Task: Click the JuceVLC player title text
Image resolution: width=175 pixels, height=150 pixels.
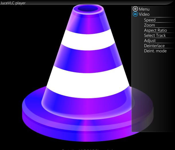Action: click(13, 3)
